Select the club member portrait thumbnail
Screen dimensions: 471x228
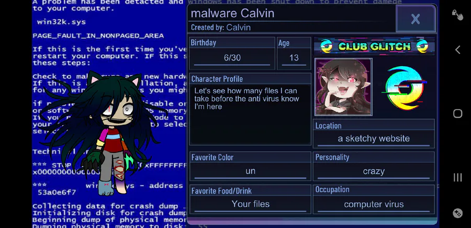pos(343,87)
